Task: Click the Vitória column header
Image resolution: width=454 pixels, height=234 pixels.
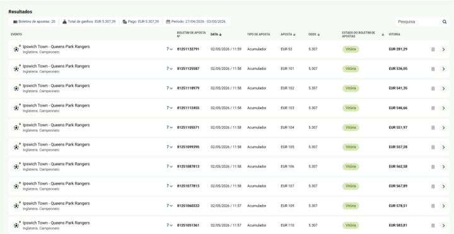Action: coord(394,35)
